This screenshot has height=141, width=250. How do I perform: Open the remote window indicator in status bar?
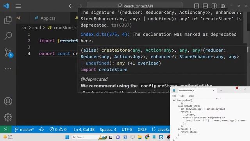pyautogui.click(x=6, y=129)
